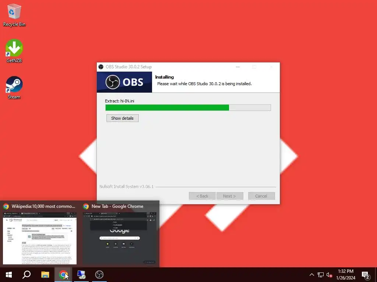Open the Windows Start menu
Viewport: 377px width, 282px height.
click(9, 275)
